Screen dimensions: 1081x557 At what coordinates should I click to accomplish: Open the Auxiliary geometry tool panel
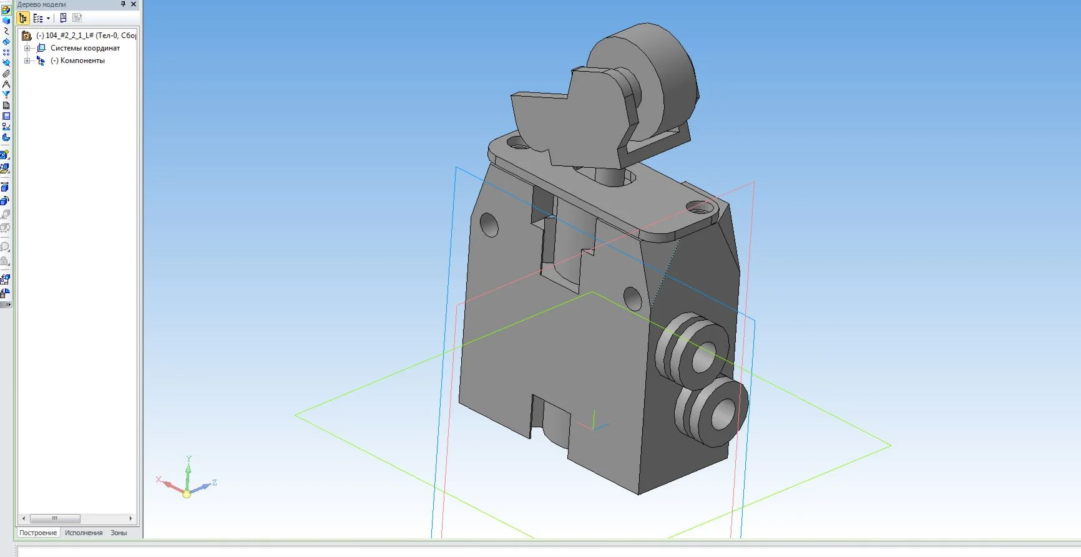point(6,63)
